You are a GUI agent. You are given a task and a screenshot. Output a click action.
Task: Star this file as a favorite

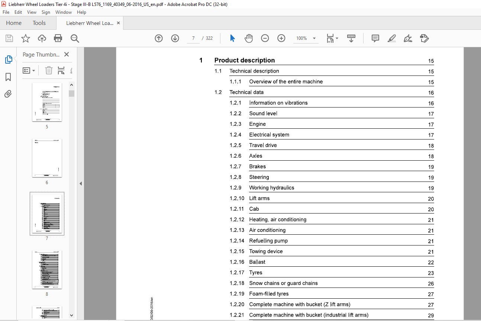[x=25, y=38]
